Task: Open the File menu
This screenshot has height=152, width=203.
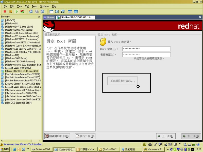Action: click(x=5, y=6)
